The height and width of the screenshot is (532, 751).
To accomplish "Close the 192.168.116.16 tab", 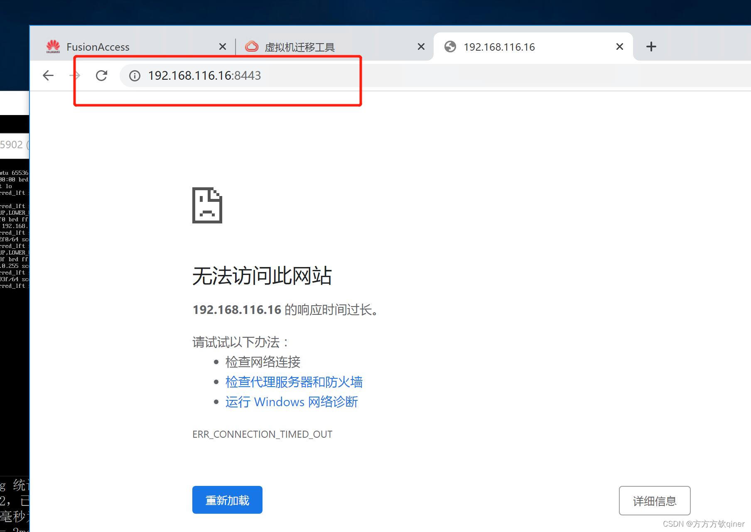I will (x=620, y=47).
